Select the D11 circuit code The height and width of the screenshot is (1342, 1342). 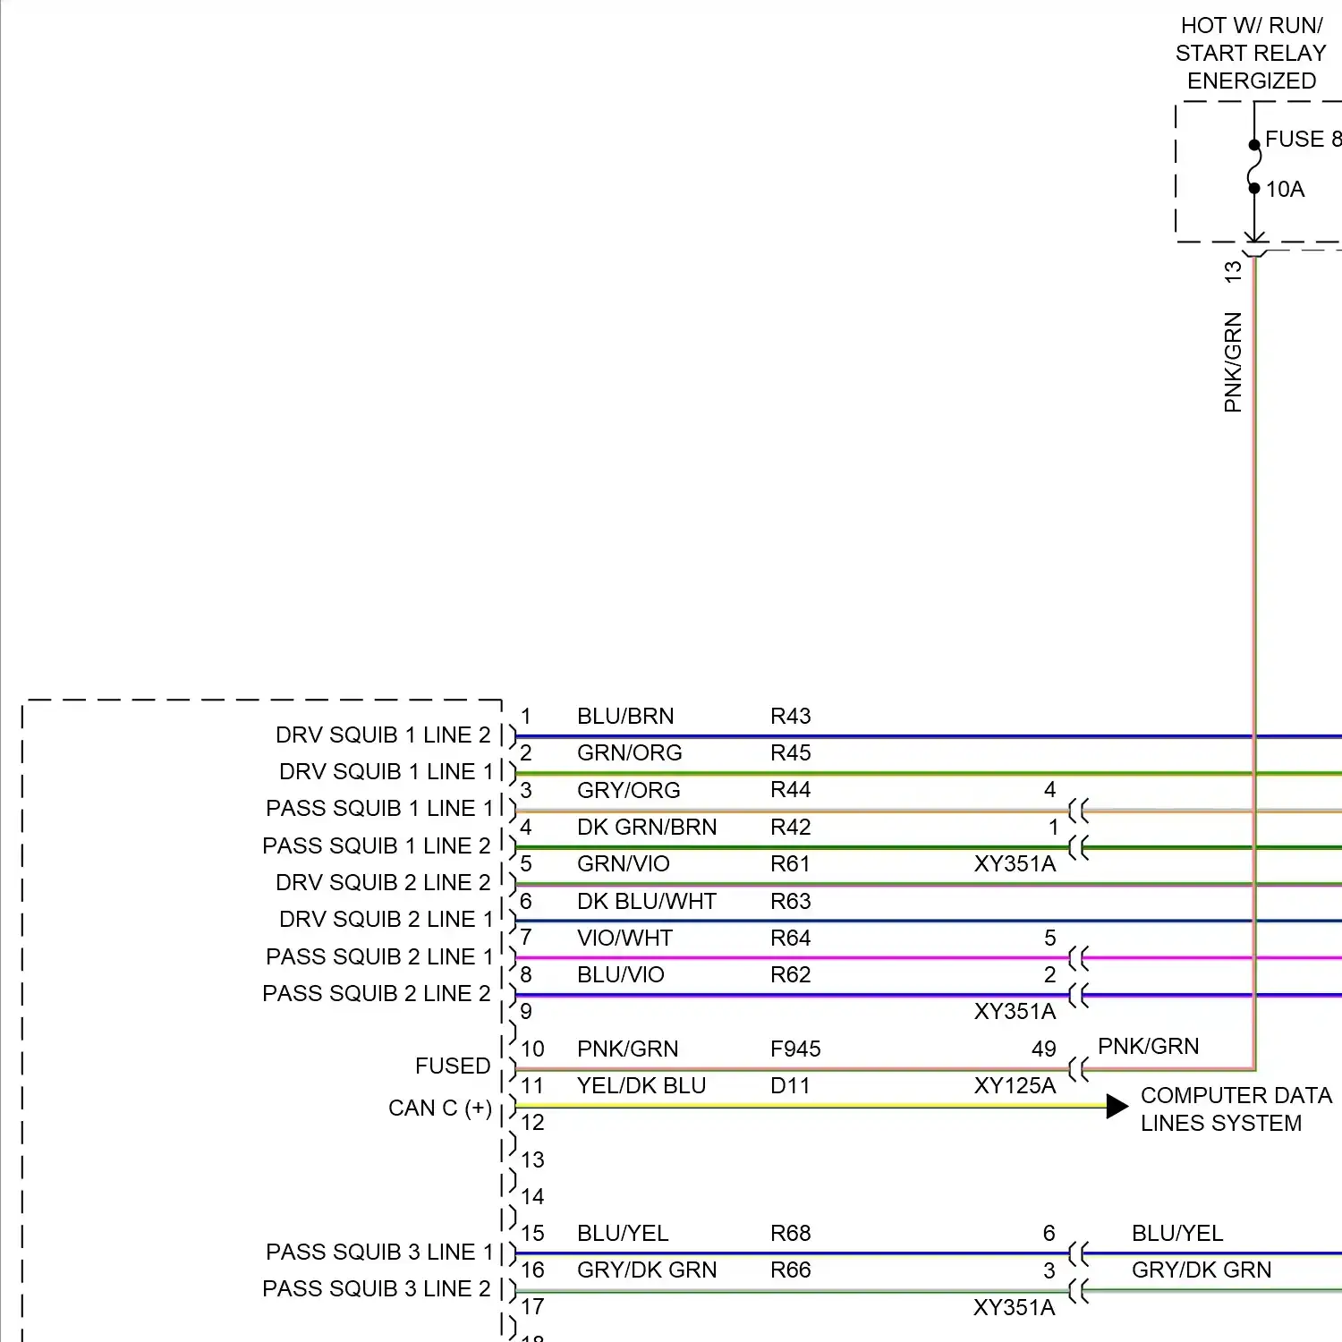[x=790, y=1086]
